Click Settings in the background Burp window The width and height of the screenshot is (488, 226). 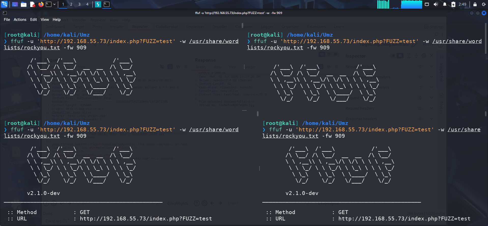coord(434,27)
